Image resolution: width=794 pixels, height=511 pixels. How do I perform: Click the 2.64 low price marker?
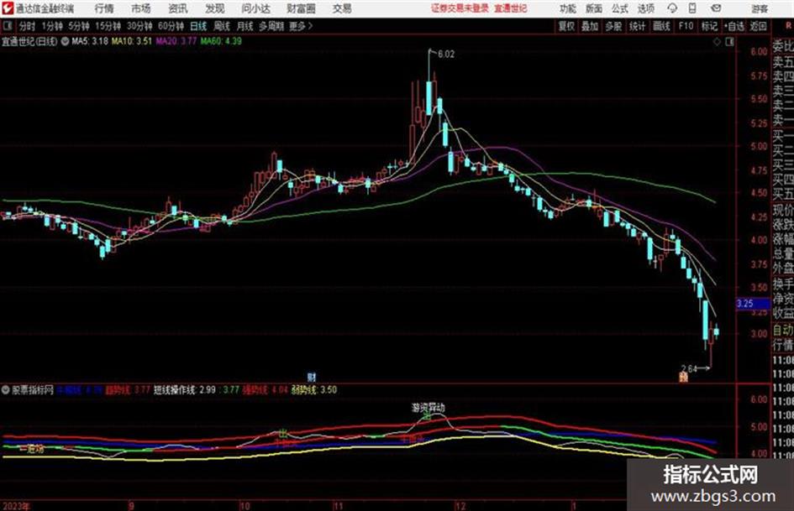(689, 368)
